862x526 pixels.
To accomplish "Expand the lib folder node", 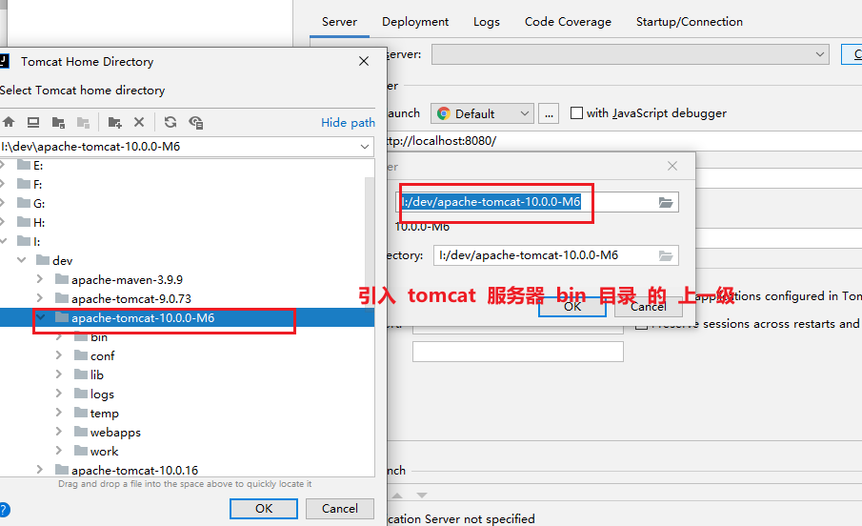I will 59,374.
